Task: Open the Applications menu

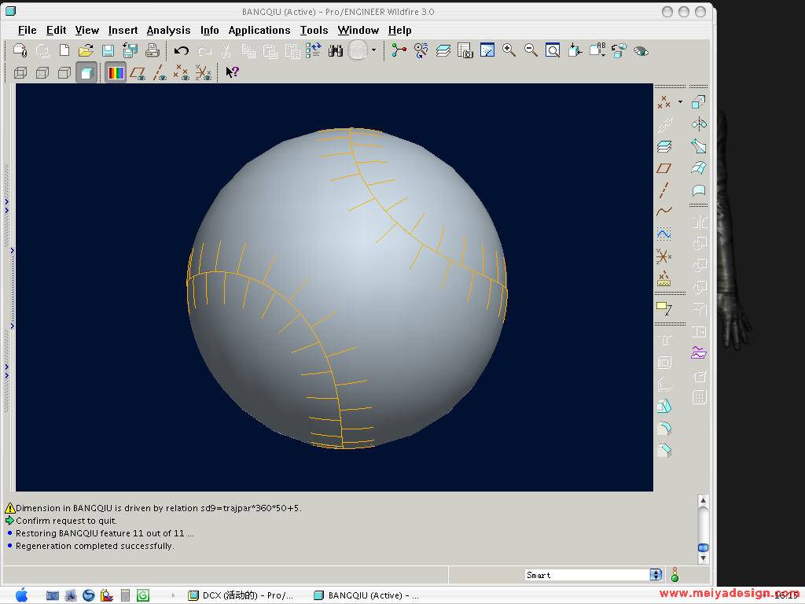Action: 259,30
